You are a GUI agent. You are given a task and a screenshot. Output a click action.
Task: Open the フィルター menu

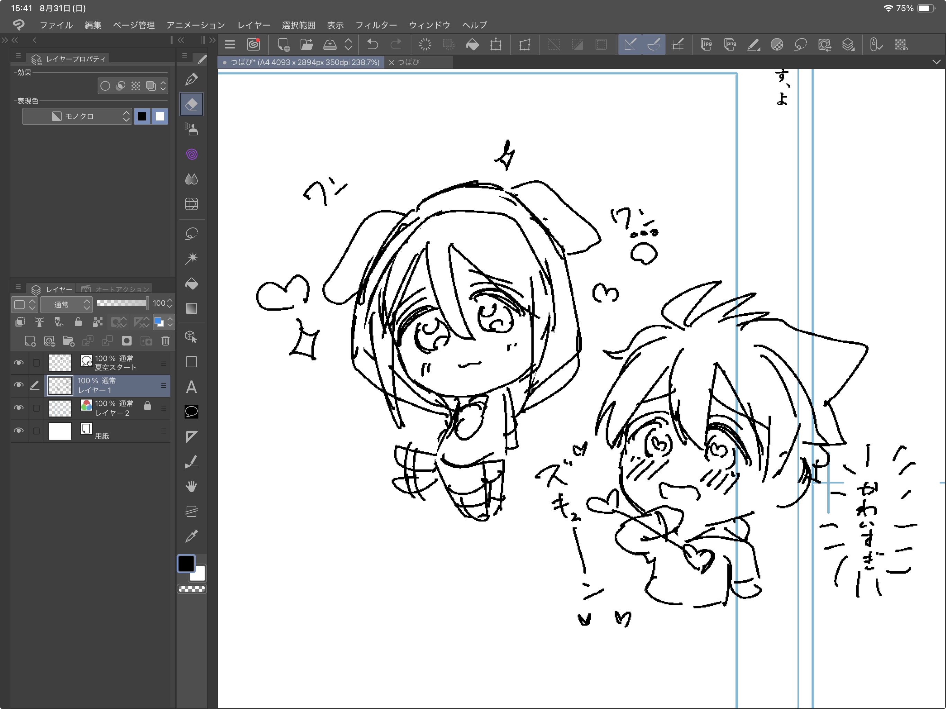click(376, 25)
